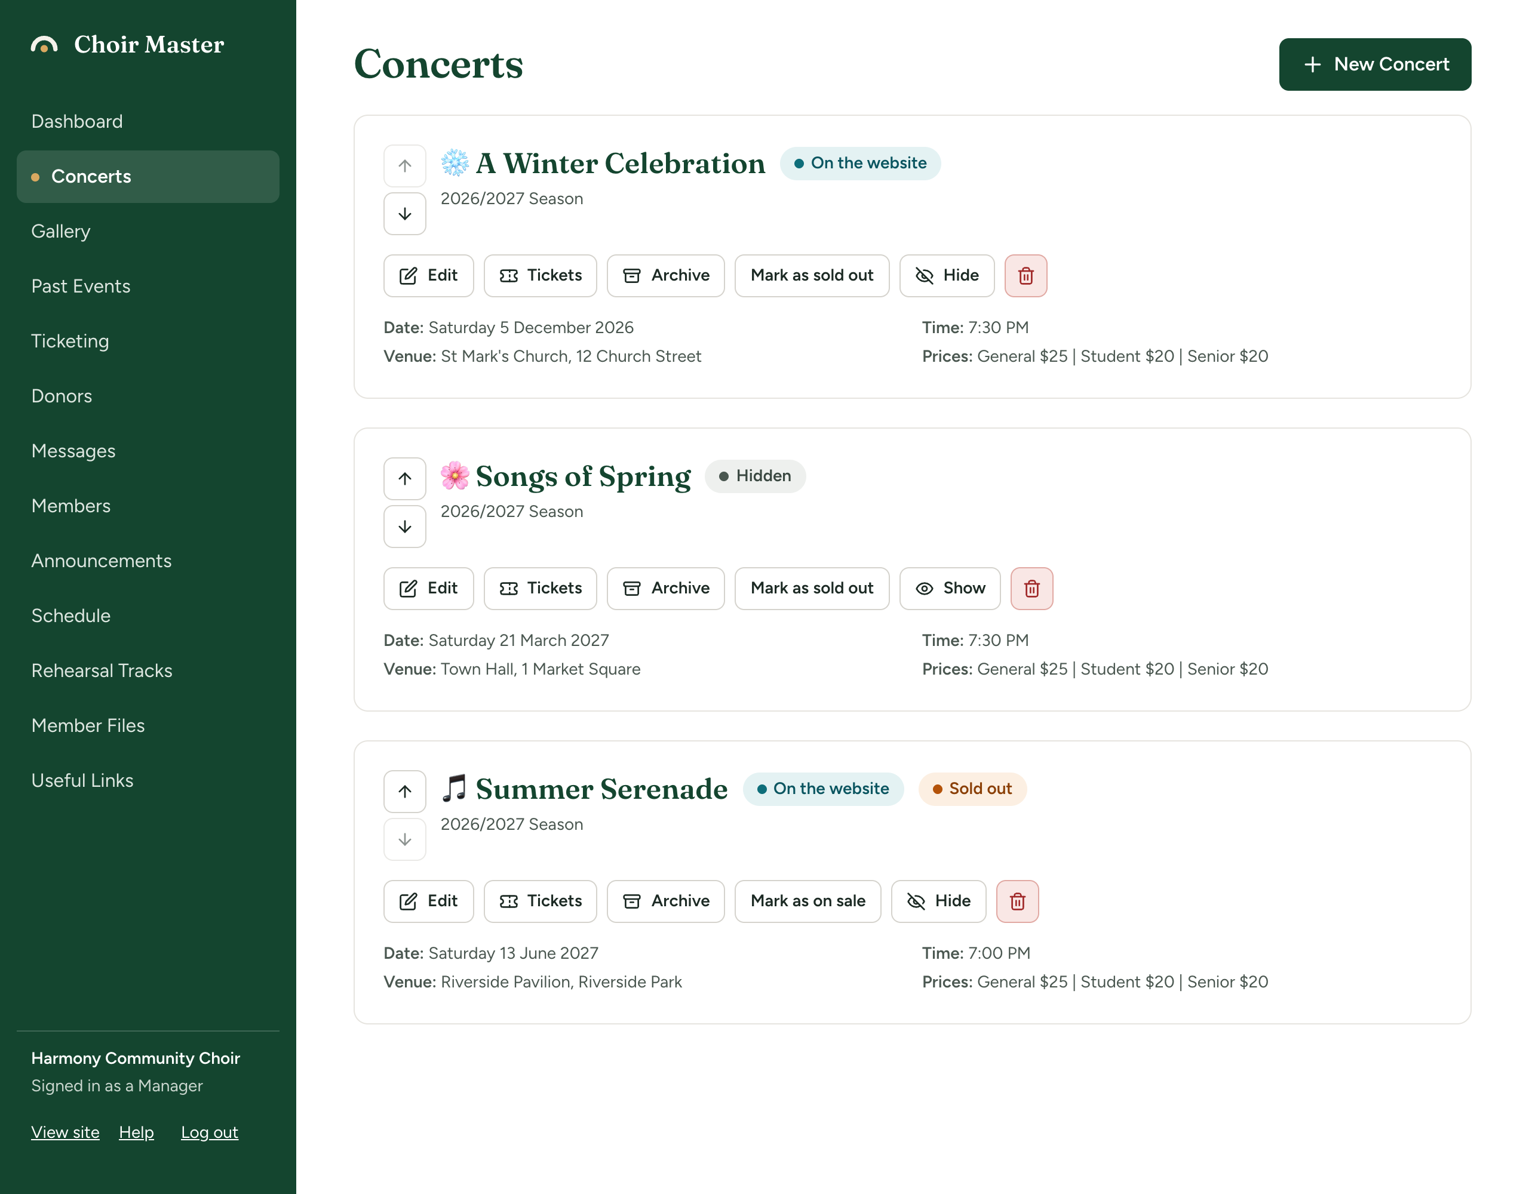Open Member Files section
This screenshot has width=1529, height=1194.
click(x=148, y=726)
